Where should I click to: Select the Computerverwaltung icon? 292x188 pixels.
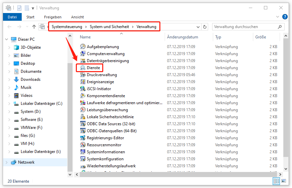[83, 54]
